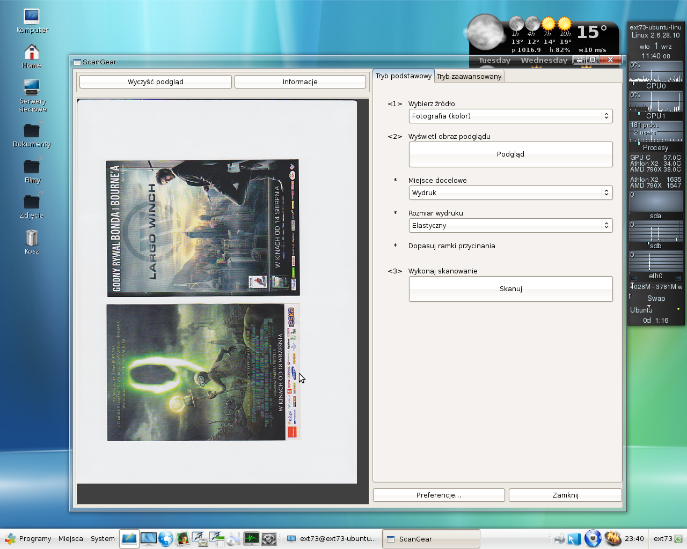Open the Home folder desktop icon

coord(32,56)
